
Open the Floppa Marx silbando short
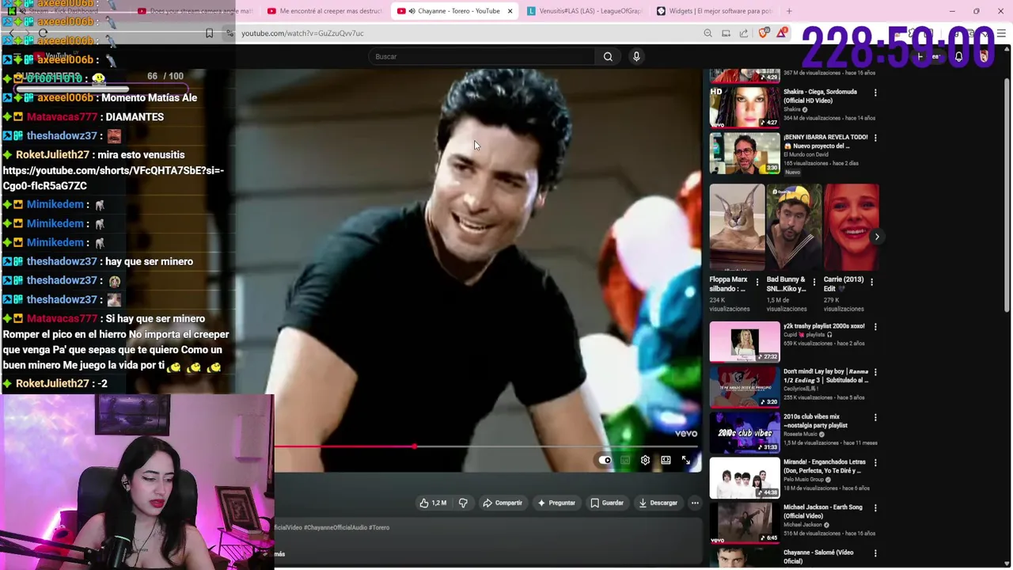coord(737,227)
